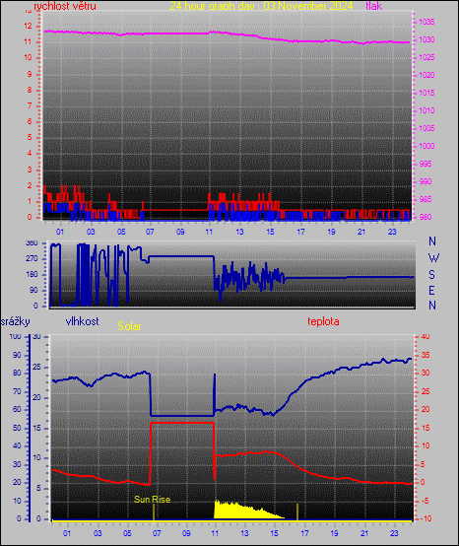This screenshot has height=546, width=459.
Task: Click pressure axis value 1010
Action: (x=426, y=110)
